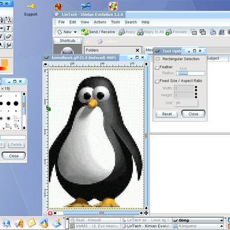Click the feather Radius slider

click(190, 73)
